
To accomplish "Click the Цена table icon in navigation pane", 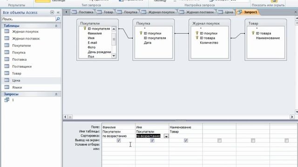I will pyautogui.click(x=7, y=80).
